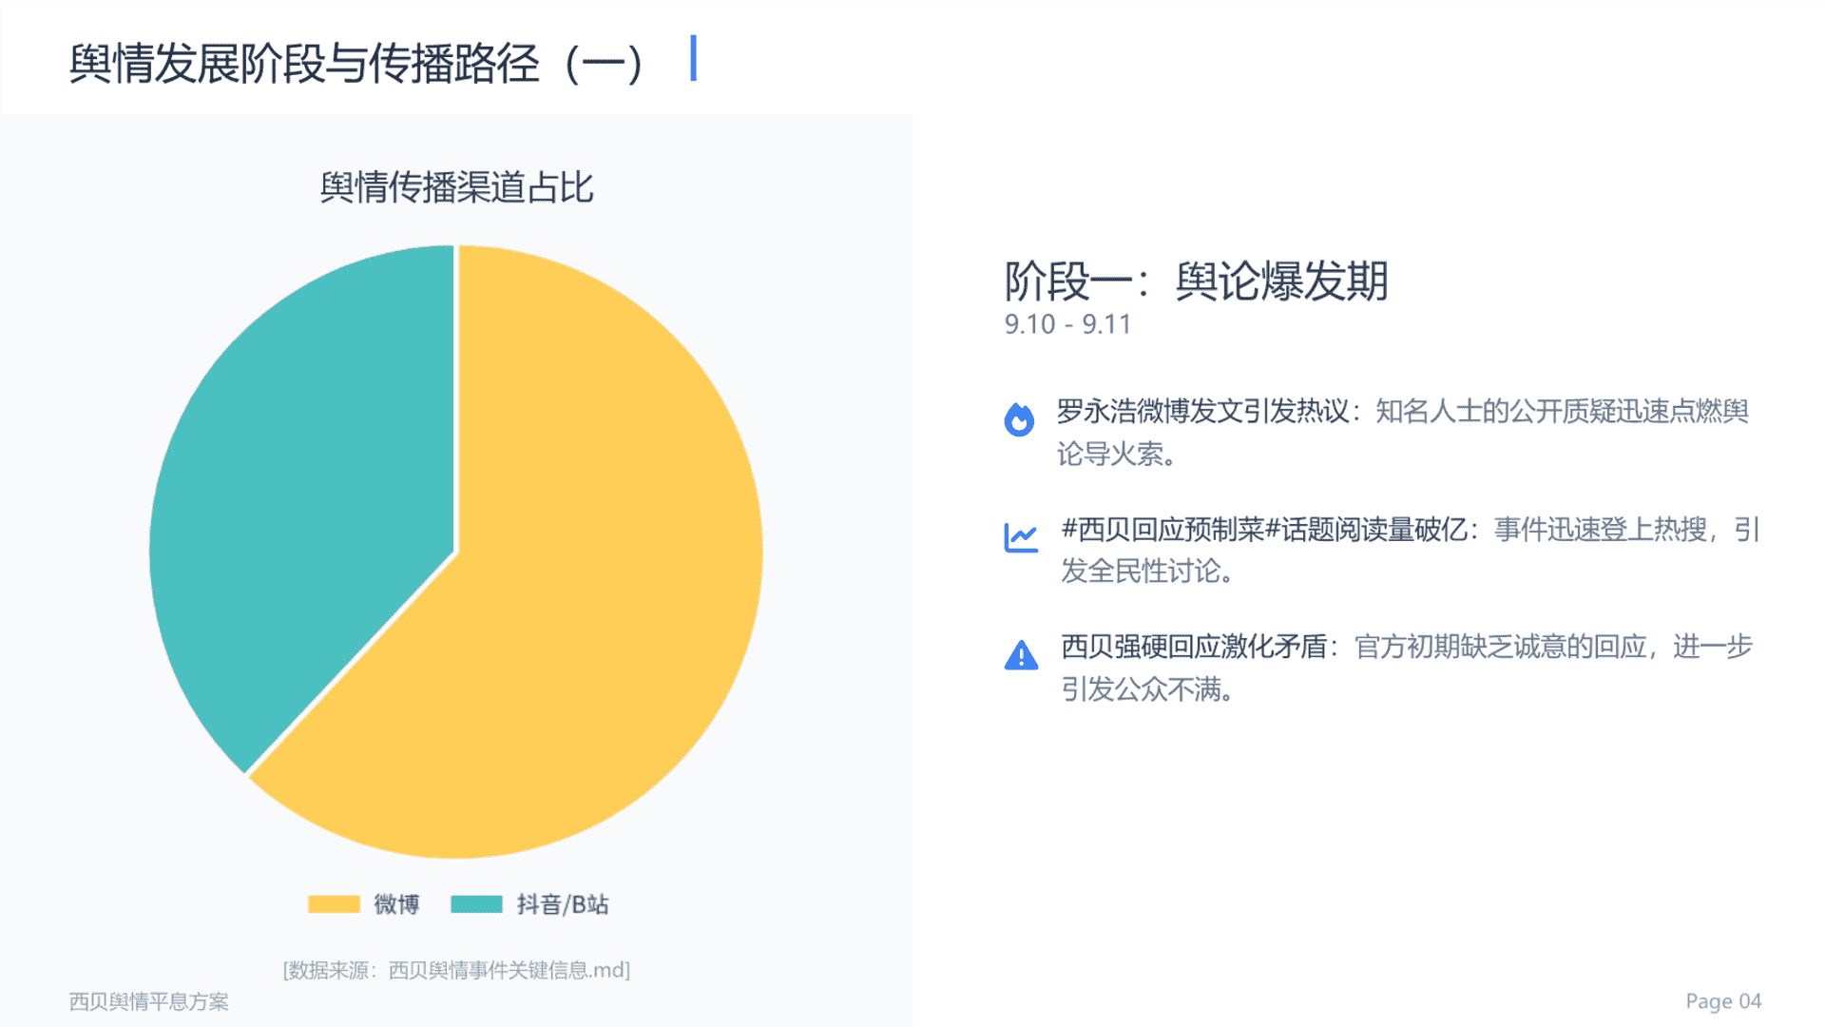Toggle the 抖音/B站 legend entry
This screenshot has width=1825, height=1027.
coord(529,904)
